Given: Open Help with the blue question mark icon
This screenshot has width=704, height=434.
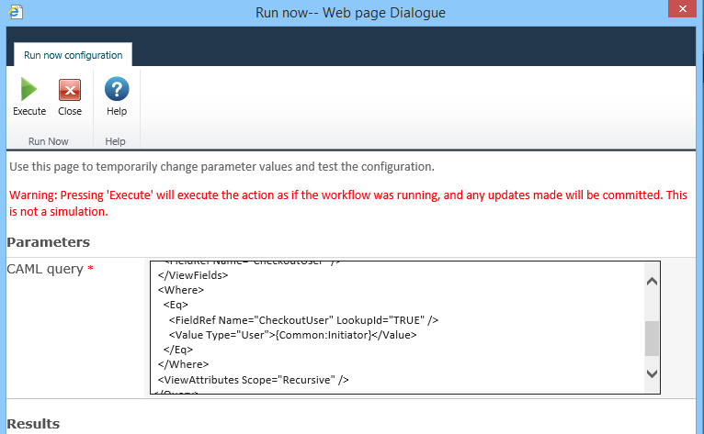Looking at the screenshot, I should 117,90.
